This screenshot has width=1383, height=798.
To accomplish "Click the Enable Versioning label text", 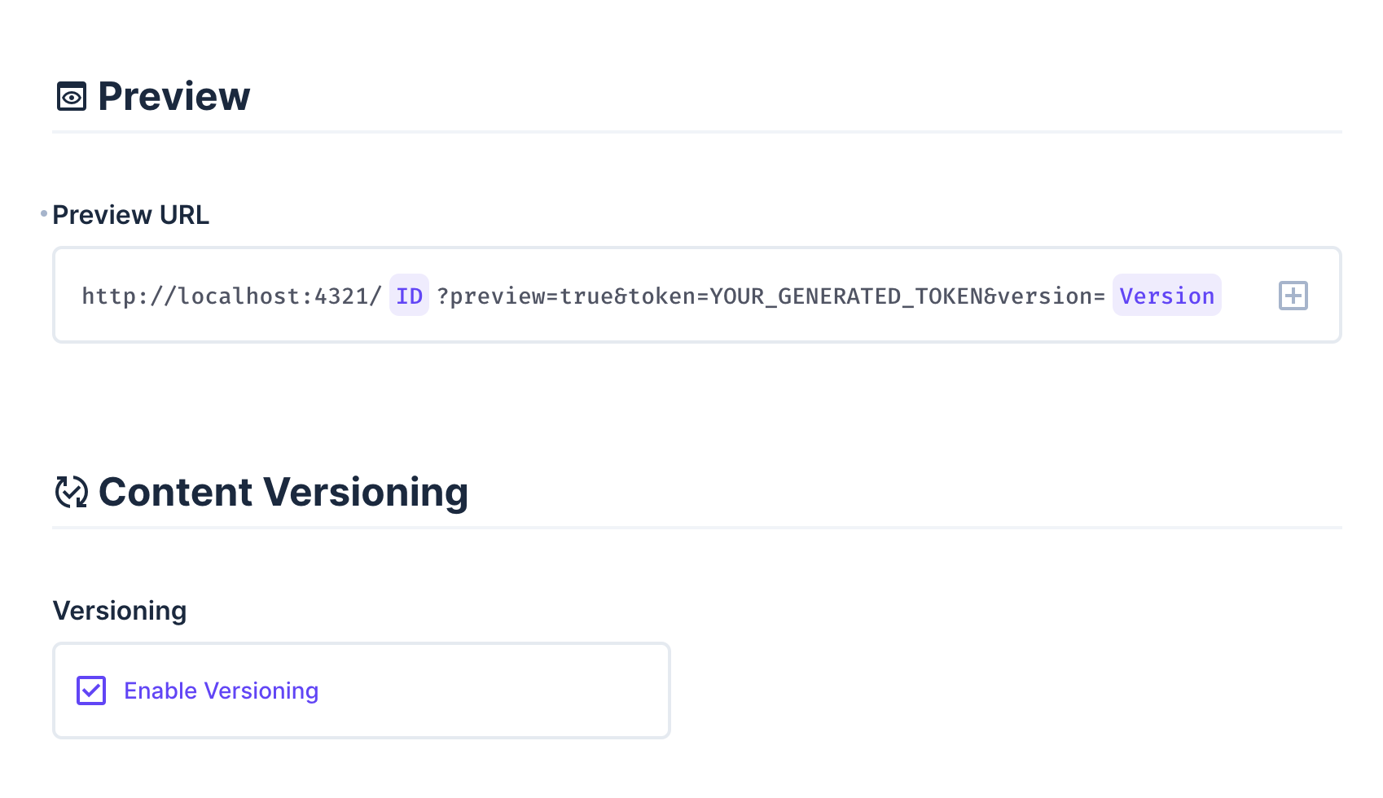I will tap(221, 690).
